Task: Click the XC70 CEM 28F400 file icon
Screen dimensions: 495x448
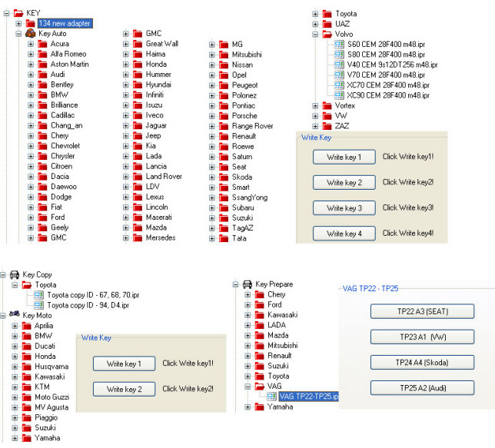Action: [x=339, y=85]
